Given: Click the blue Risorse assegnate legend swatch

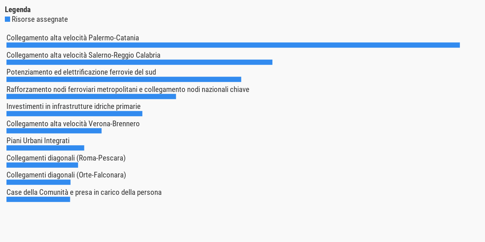Looking at the screenshot, I should tap(7, 19).
